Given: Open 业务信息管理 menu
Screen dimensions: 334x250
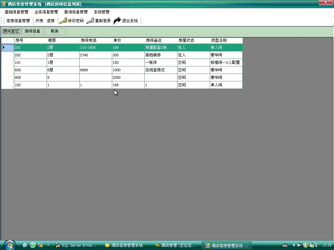Looking at the screenshot, I should point(46,12).
